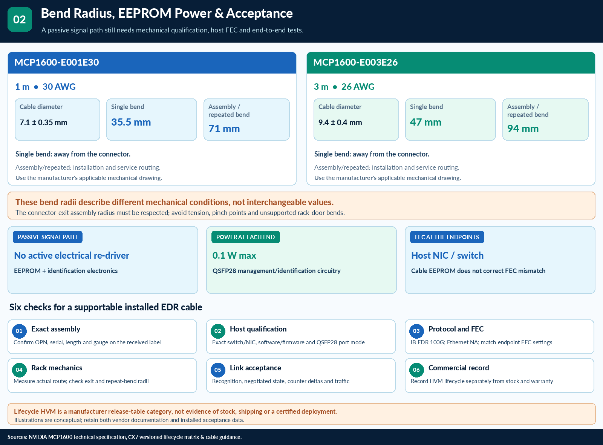Click the Host NIC / switch heading
This screenshot has height=445, width=603.
[447, 256]
